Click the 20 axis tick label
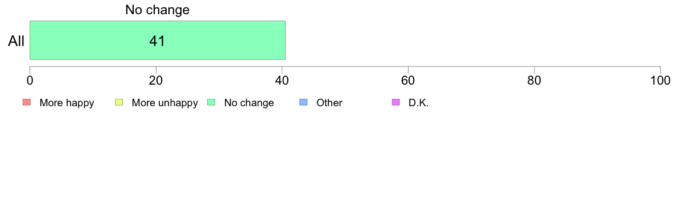Image resolution: width=676 pixels, height=209 pixels. pyautogui.click(x=156, y=80)
